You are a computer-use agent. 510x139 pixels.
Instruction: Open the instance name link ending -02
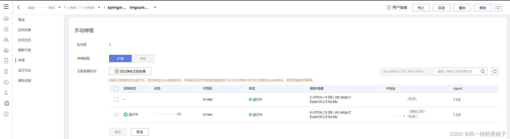pos(167,114)
